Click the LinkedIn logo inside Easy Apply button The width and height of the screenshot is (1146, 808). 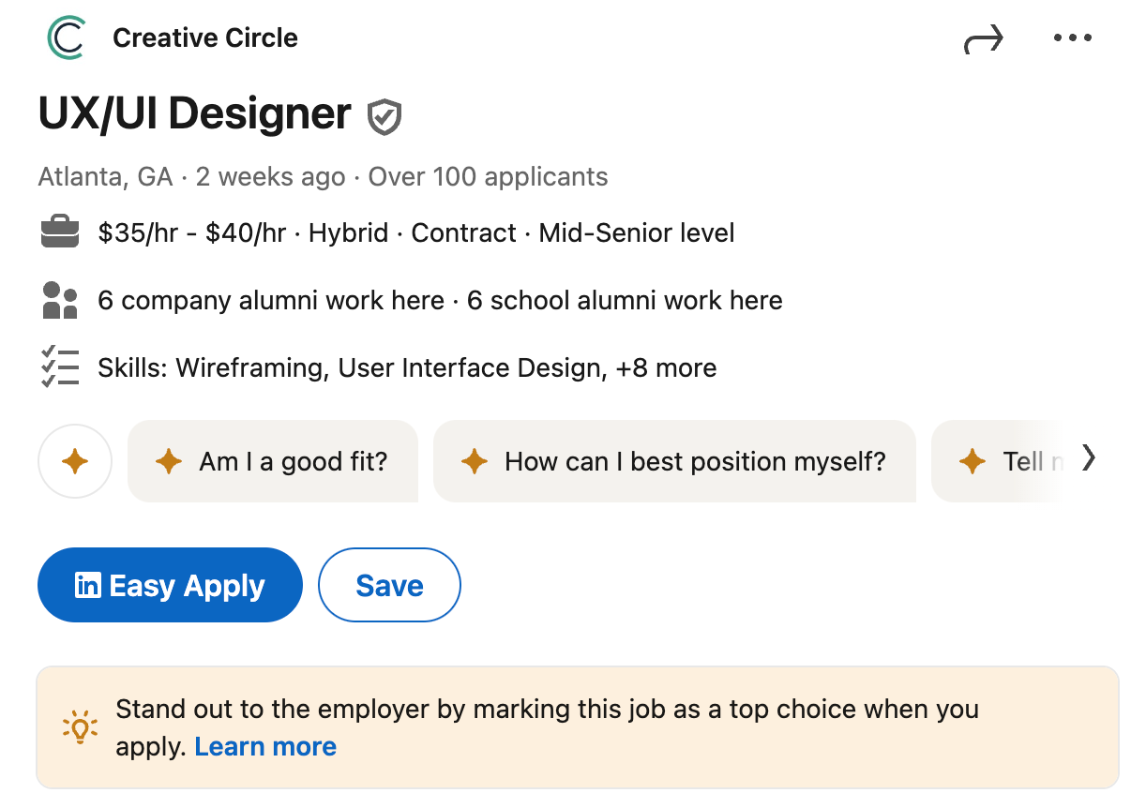click(x=86, y=585)
